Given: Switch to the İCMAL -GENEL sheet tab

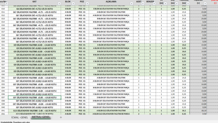Looking at the screenshot, I should (20, 117).
